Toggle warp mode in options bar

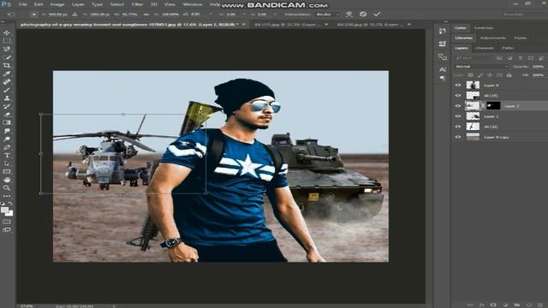point(348,15)
